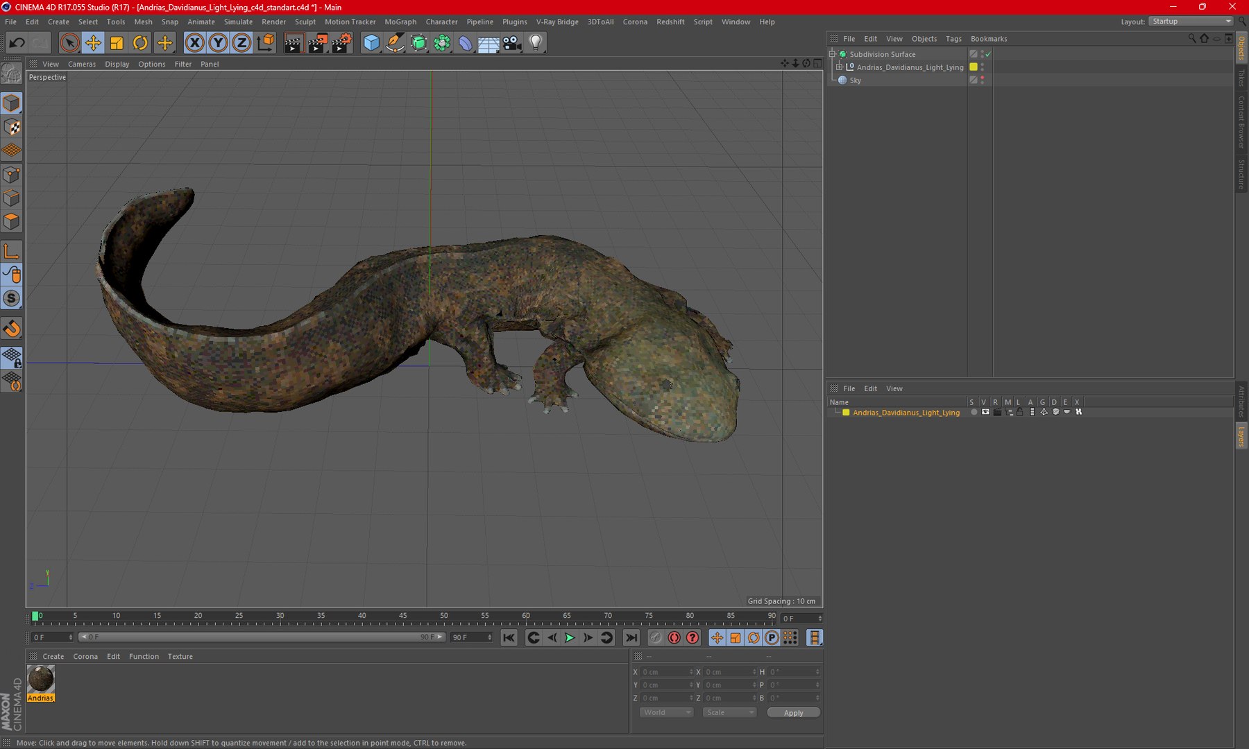
Task: Add a Cube primitive object
Action: tap(372, 43)
